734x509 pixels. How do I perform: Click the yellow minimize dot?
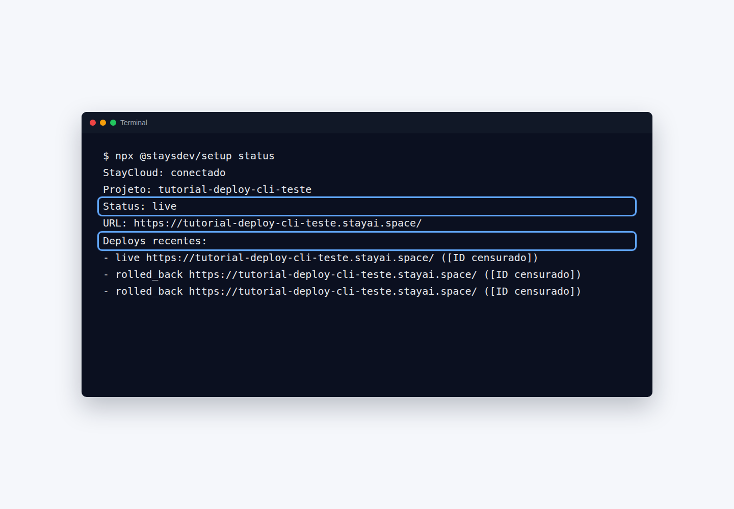[103, 123]
